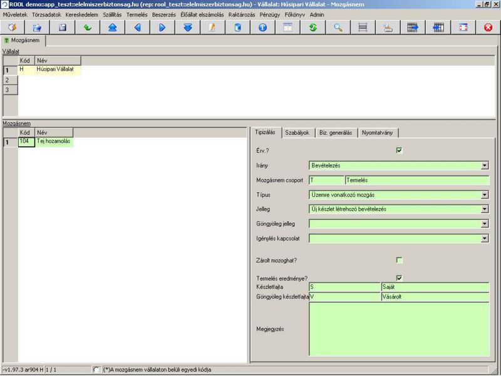Go to next record with right arrow
Screen dimensions: 501x376
162,28
